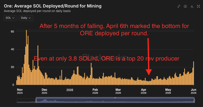The width and height of the screenshot is (203, 107).
Task: Open the SOL currency dropdown
Action: pyautogui.click(x=10, y=18)
